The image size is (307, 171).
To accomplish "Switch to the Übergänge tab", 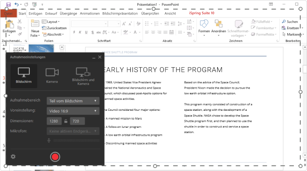I will [68, 14].
